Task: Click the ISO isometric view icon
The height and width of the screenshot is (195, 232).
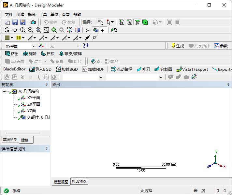Action: click(x=69, y=30)
